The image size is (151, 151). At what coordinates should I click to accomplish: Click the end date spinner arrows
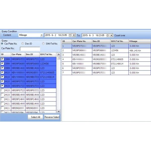pyautogui.click(x=108, y=35)
